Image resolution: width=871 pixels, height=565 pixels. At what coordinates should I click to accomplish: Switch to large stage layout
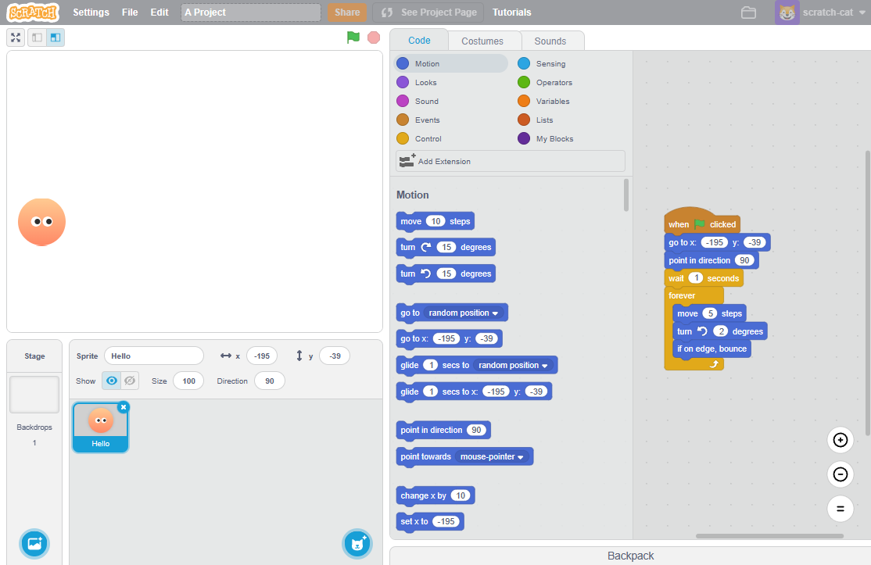pos(56,38)
